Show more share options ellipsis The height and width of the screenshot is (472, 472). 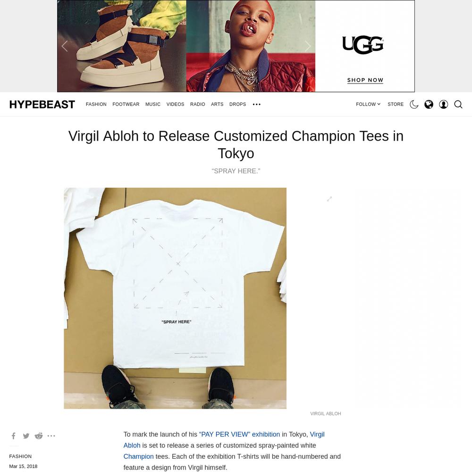click(x=51, y=436)
